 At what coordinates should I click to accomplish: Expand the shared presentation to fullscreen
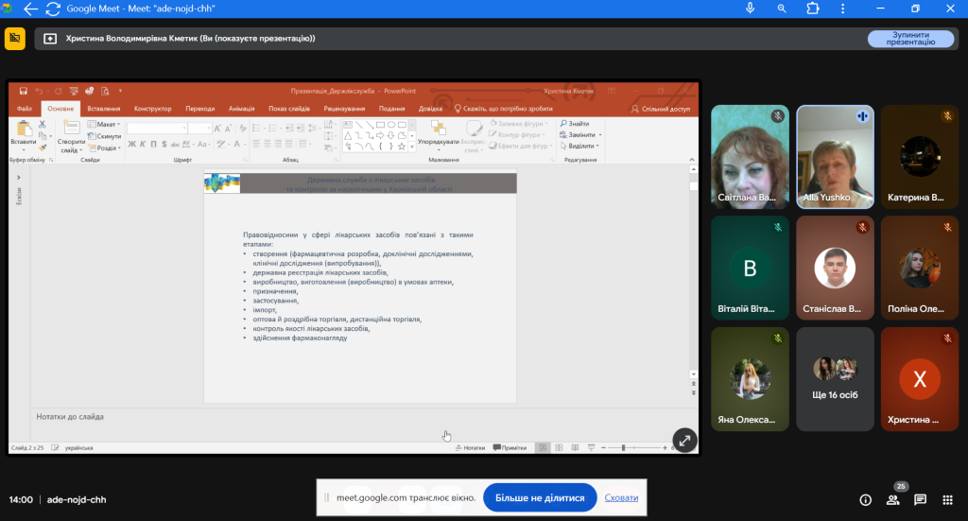click(684, 440)
